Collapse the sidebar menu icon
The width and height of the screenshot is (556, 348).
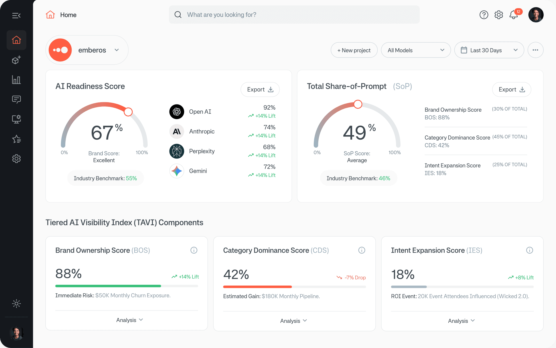(x=16, y=15)
